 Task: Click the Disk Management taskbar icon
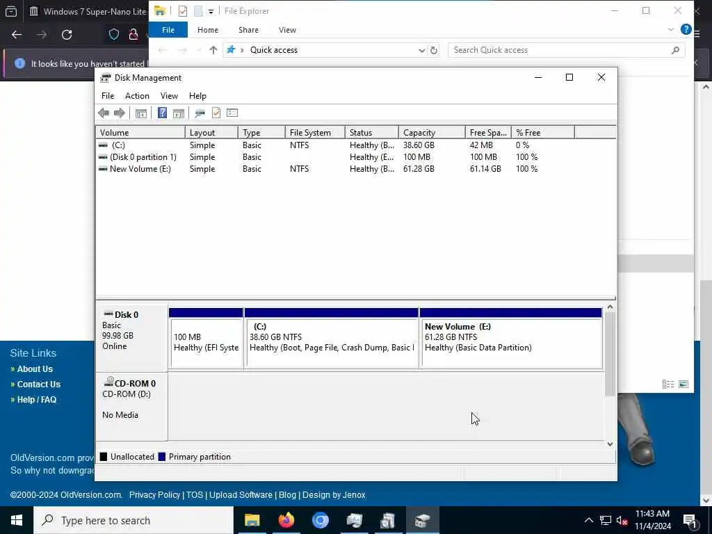click(x=422, y=520)
